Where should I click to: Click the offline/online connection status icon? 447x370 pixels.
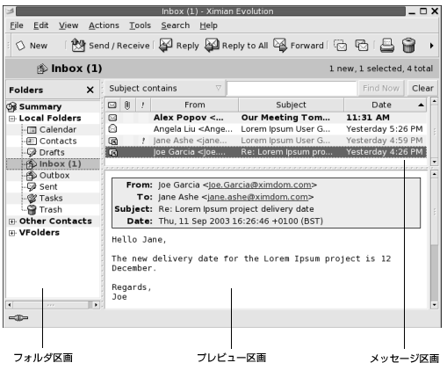coord(18,318)
